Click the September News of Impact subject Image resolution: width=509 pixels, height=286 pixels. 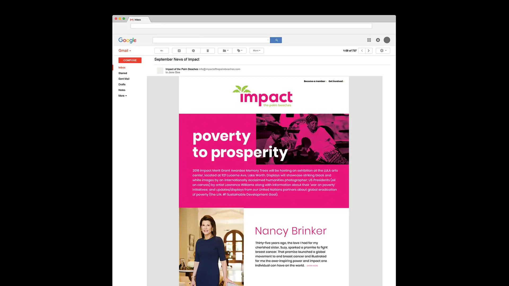[177, 59]
